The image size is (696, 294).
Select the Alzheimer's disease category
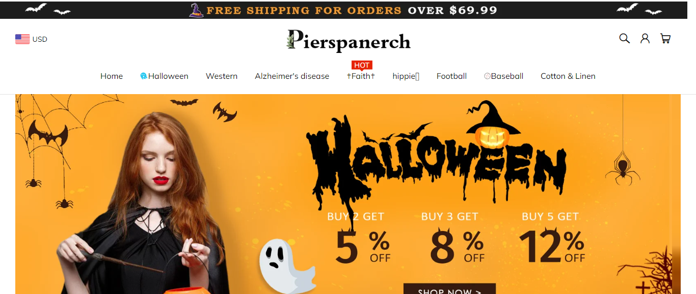click(x=292, y=76)
